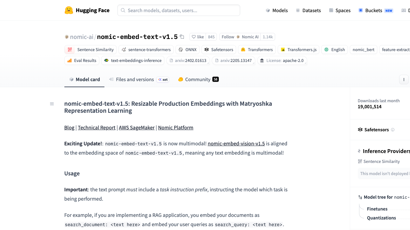This screenshot has width=410, height=230.
Task: Open the 1.14k followers count
Action: click(268, 37)
